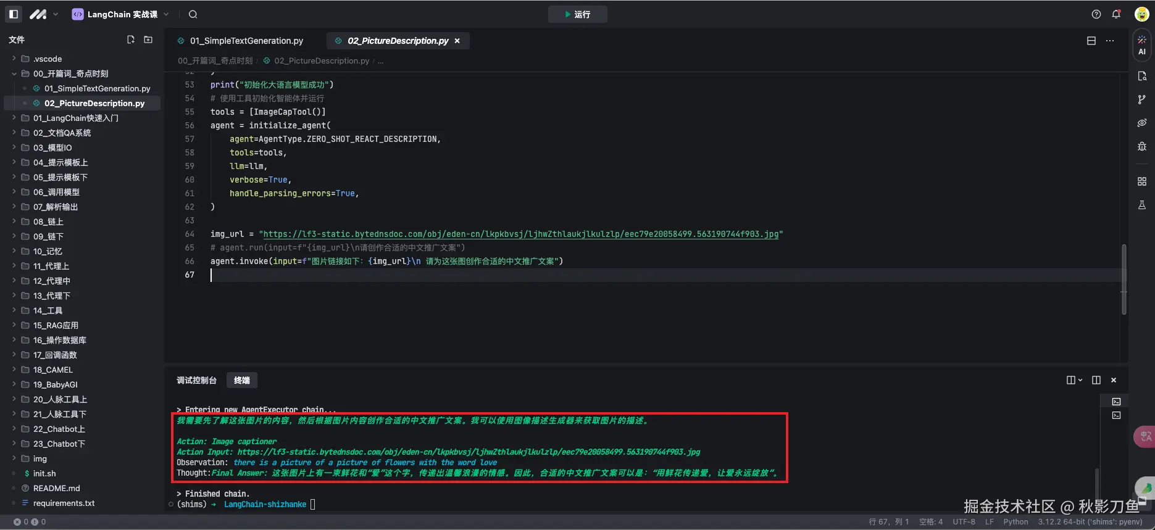Click the new file icon in explorer
Viewport: 1155px width, 530px height.
pos(130,39)
